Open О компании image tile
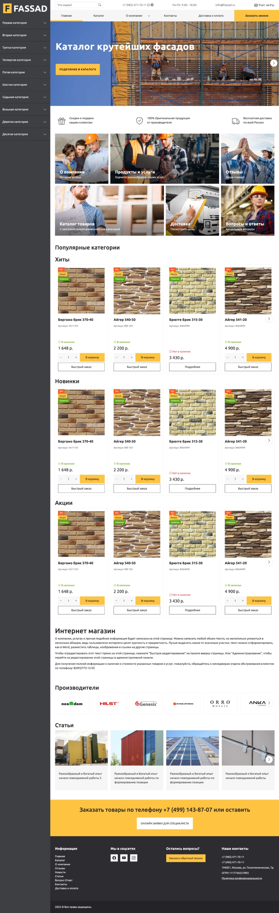 pos(82,158)
